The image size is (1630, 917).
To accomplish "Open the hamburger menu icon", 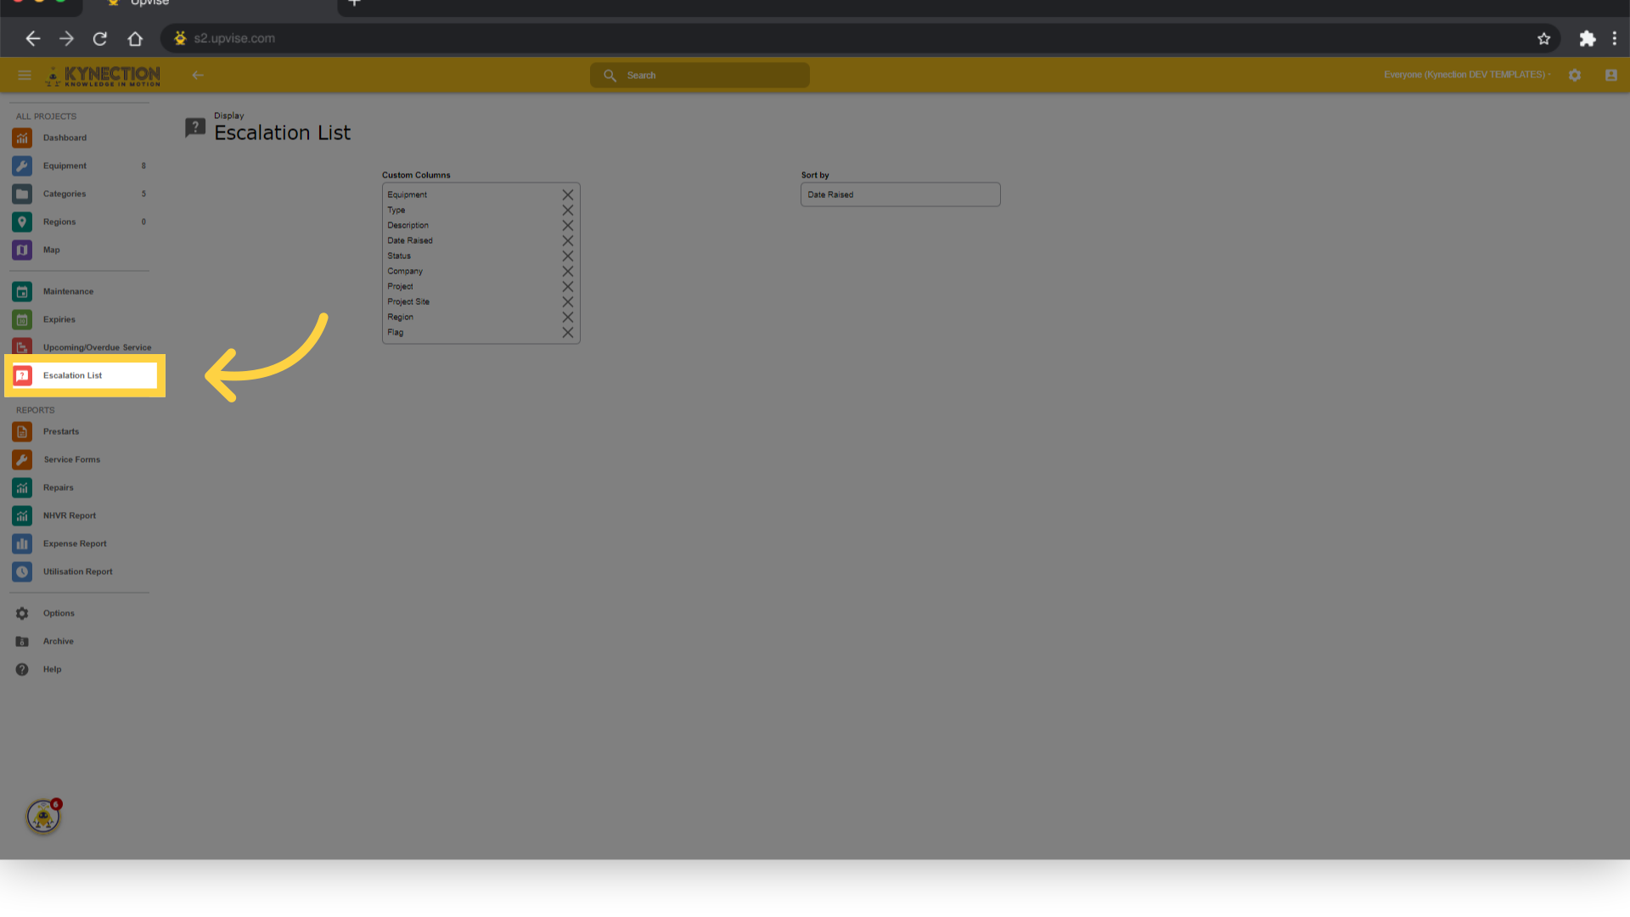I will pos(25,76).
